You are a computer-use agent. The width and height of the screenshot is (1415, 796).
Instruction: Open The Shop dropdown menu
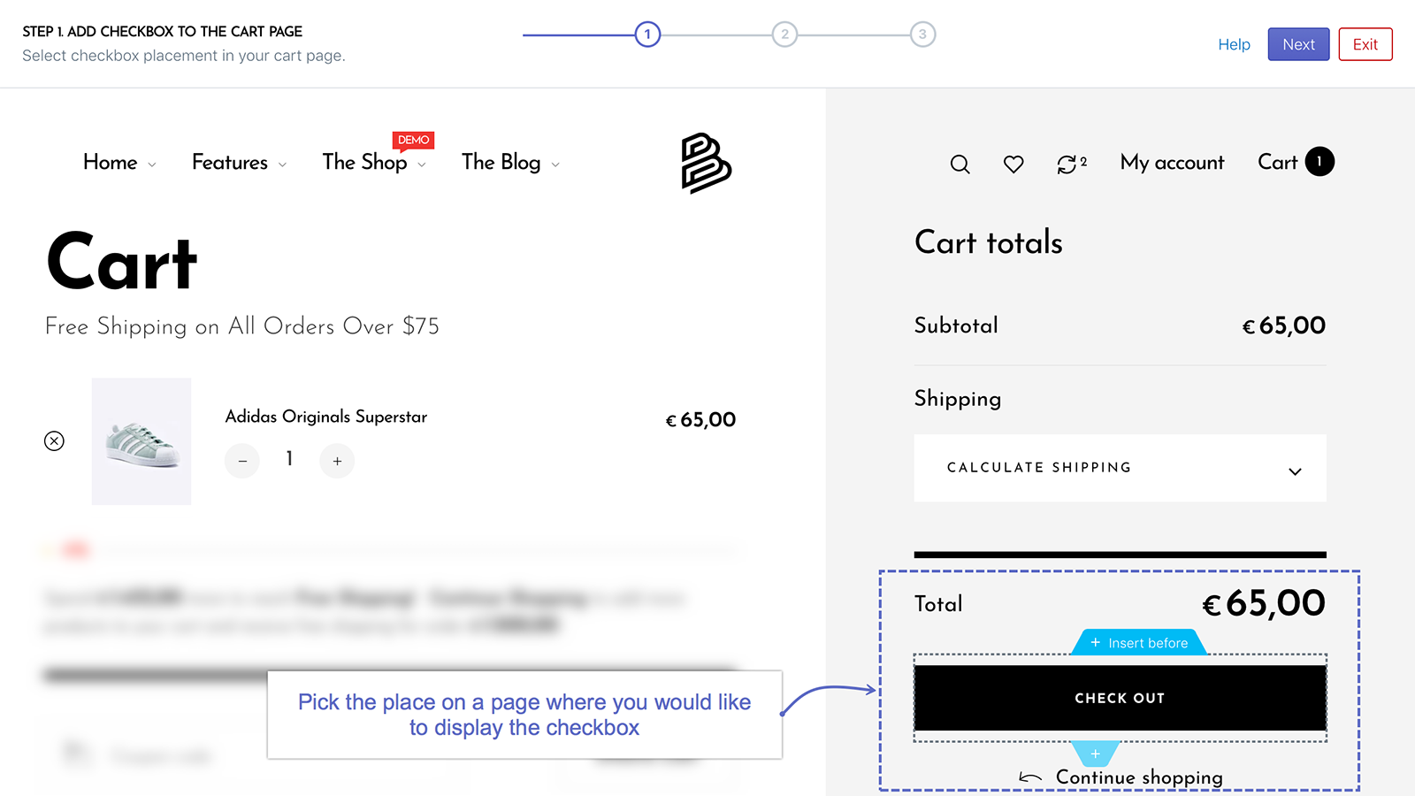pos(366,163)
